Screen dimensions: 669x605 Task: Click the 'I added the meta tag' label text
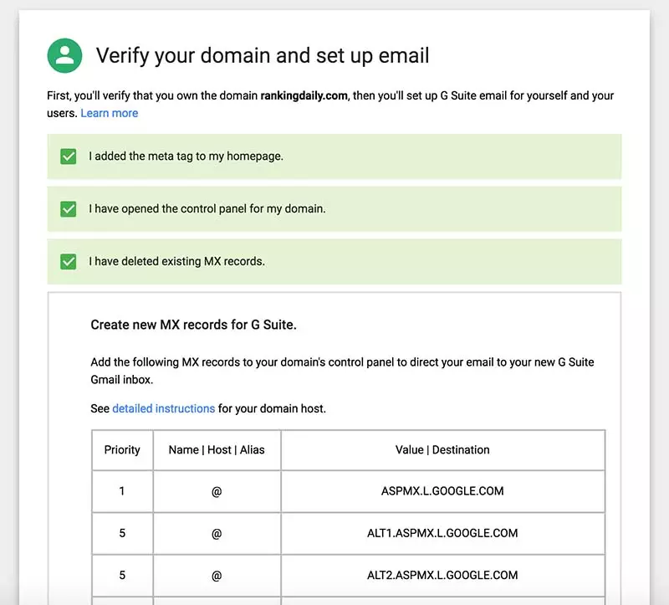click(x=186, y=156)
